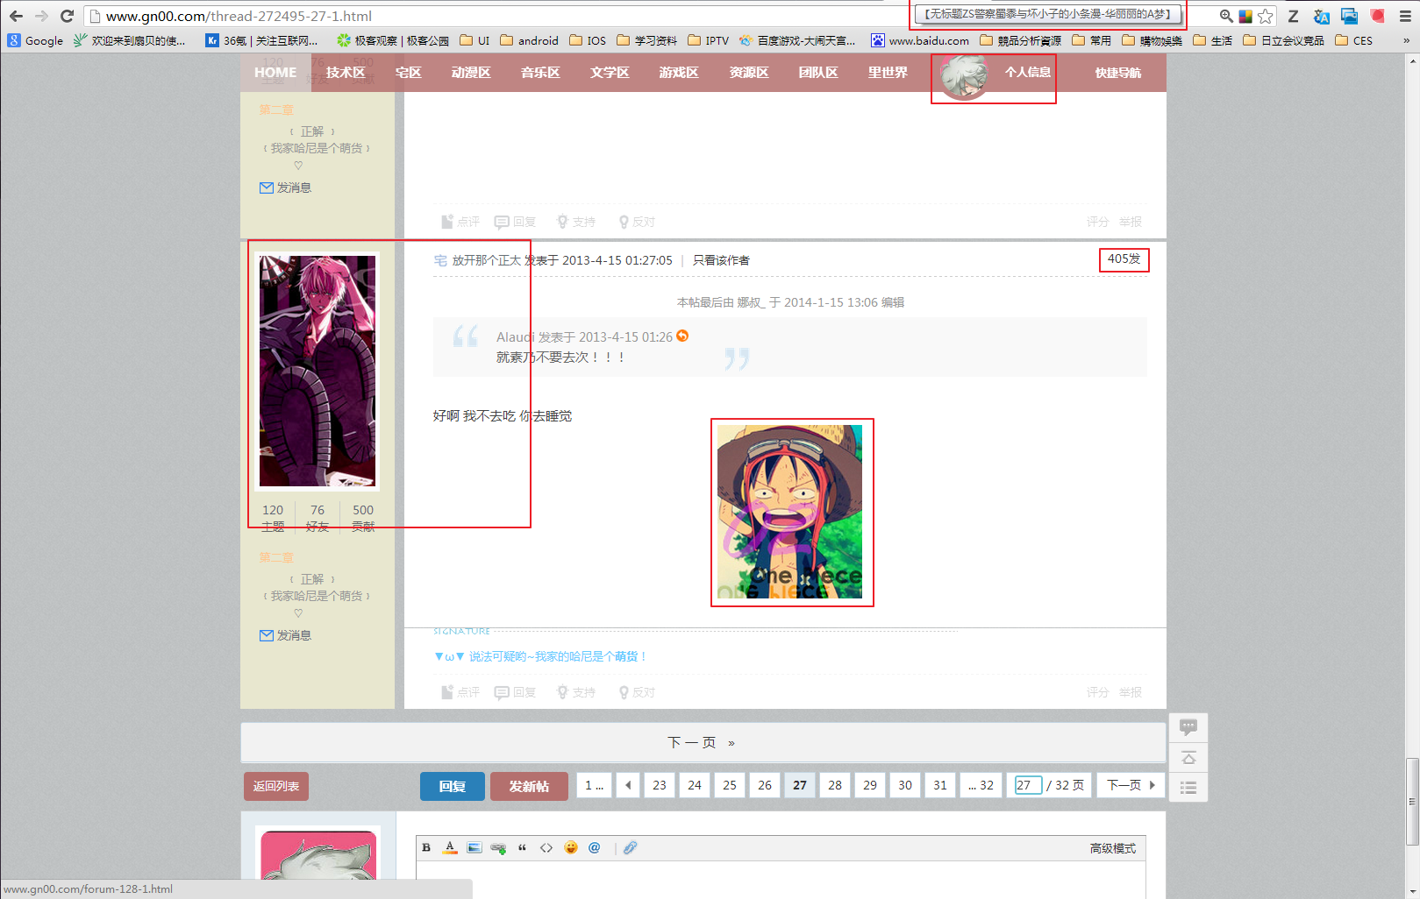Switch editor to 高级模式 advanced mode
The width and height of the screenshot is (1420, 899).
(x=1112, y=848)
